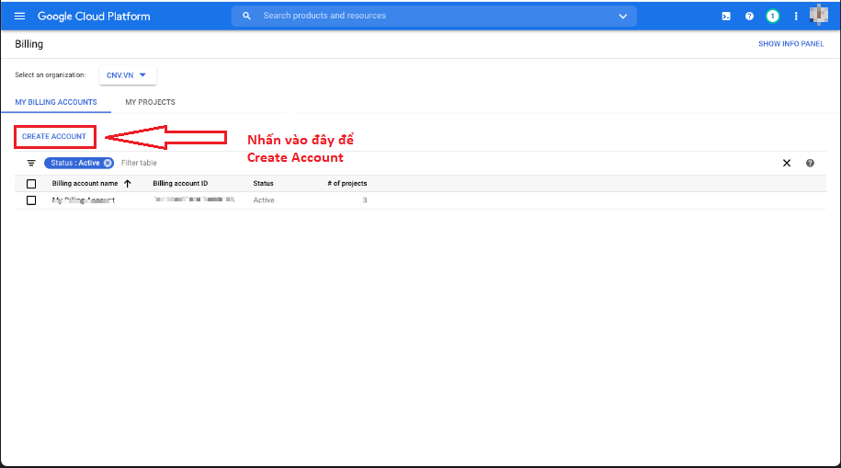Viewport: 841px width, 468px height.
Task: Open the Help question mark menu
Action: click(749, 17)
